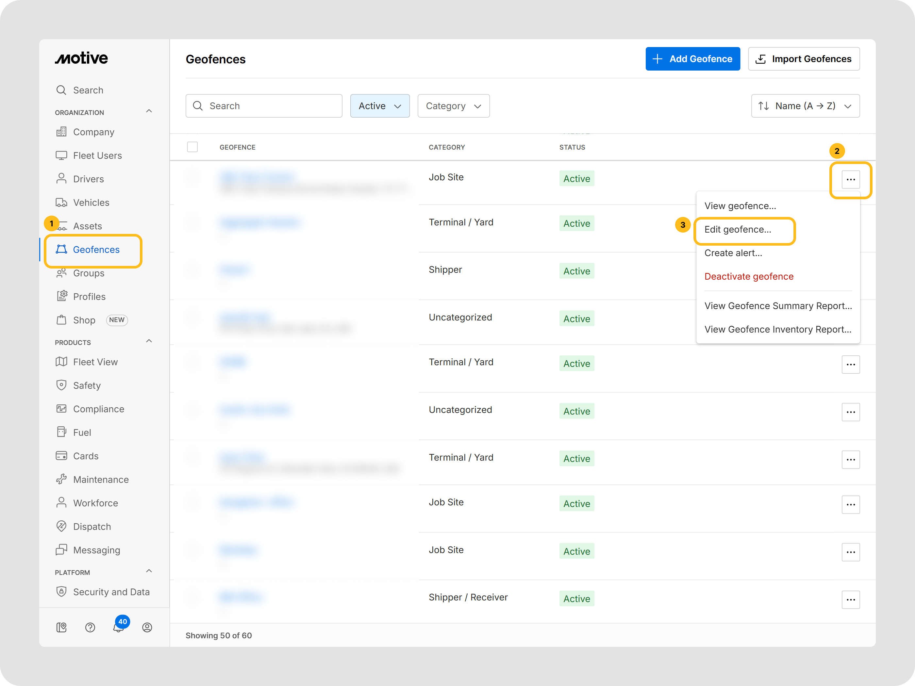This screenshot has width=915, height=686.
Task: Click the Add Geofence button
Action: click(692, 59)
